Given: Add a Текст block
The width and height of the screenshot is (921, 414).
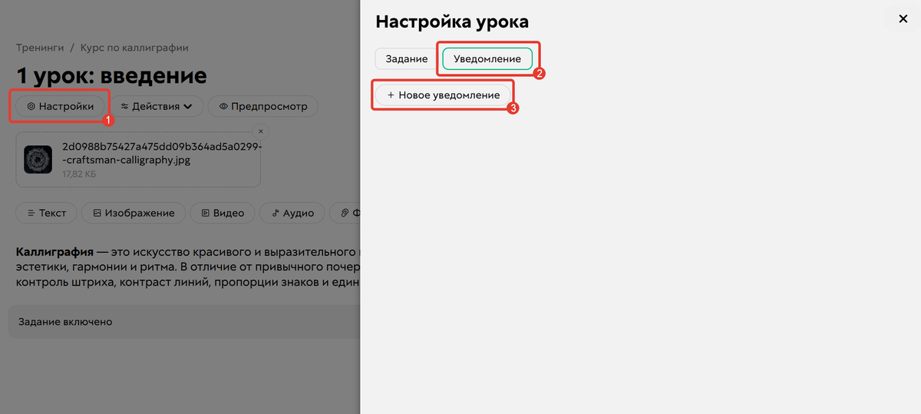Looking at the screenshot, I should [47, 213].
